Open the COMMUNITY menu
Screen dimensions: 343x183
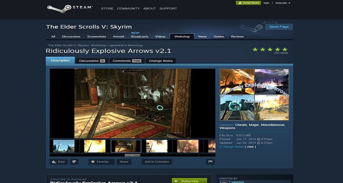pyautogui.click(x=128, y=8)
